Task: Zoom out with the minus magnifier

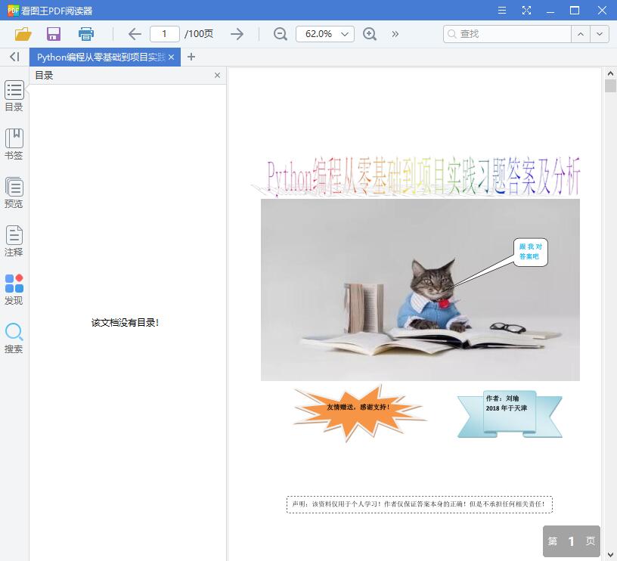Action: tap(281, 34)
